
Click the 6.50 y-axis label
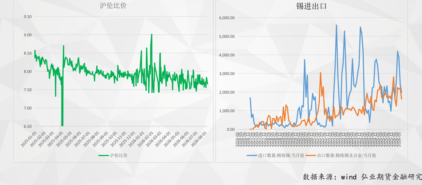pos(27,126)
